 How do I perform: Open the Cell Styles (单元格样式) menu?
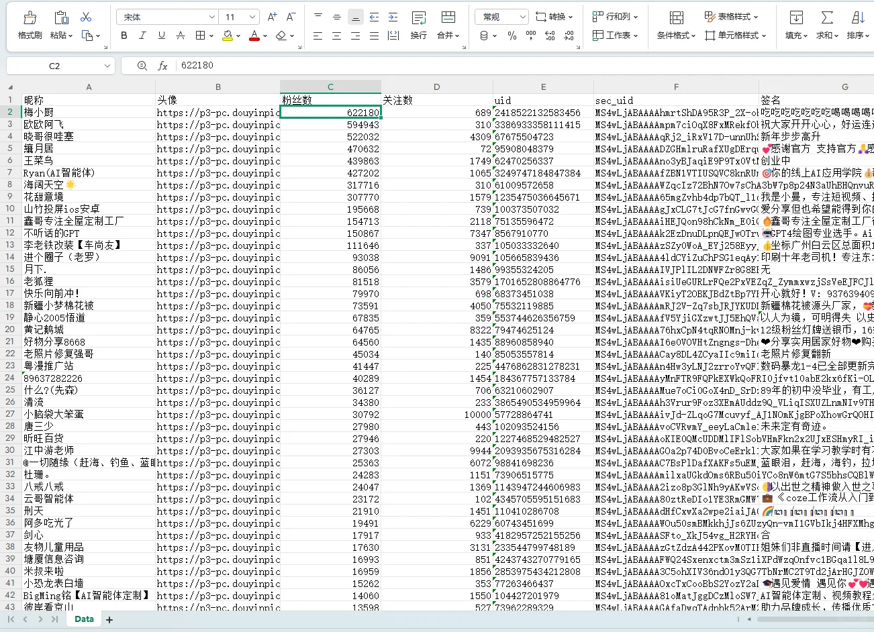point(736,36)
